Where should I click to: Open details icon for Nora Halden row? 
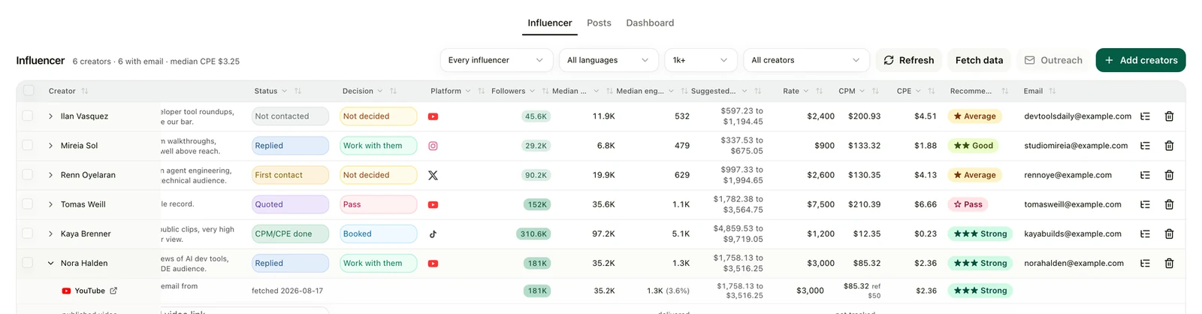tap(1145, 263)
